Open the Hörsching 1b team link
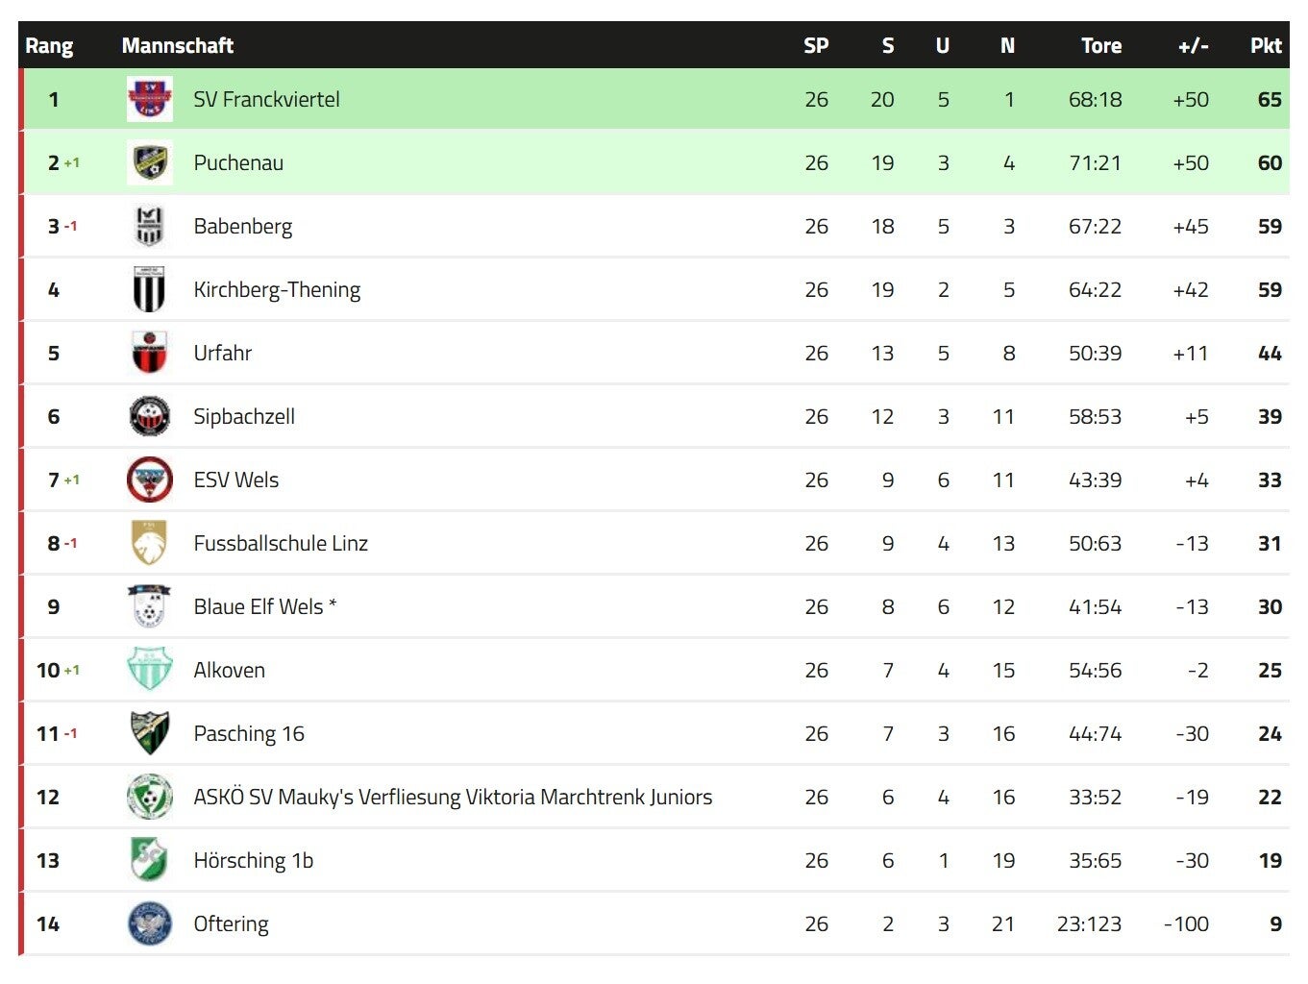This screenshot has width=1308, height=984. (x=254, y=860)
